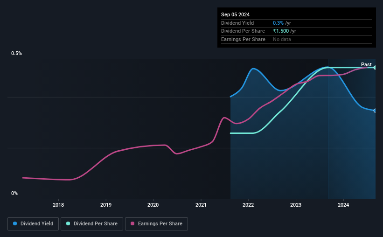This screenshot has height=237, width=383.
Task: Click the 2021 x-axis year label
Action: tap(201, 205)
